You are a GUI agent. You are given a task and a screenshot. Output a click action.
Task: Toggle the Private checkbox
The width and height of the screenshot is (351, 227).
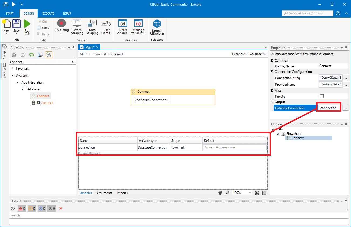[322, 96]
